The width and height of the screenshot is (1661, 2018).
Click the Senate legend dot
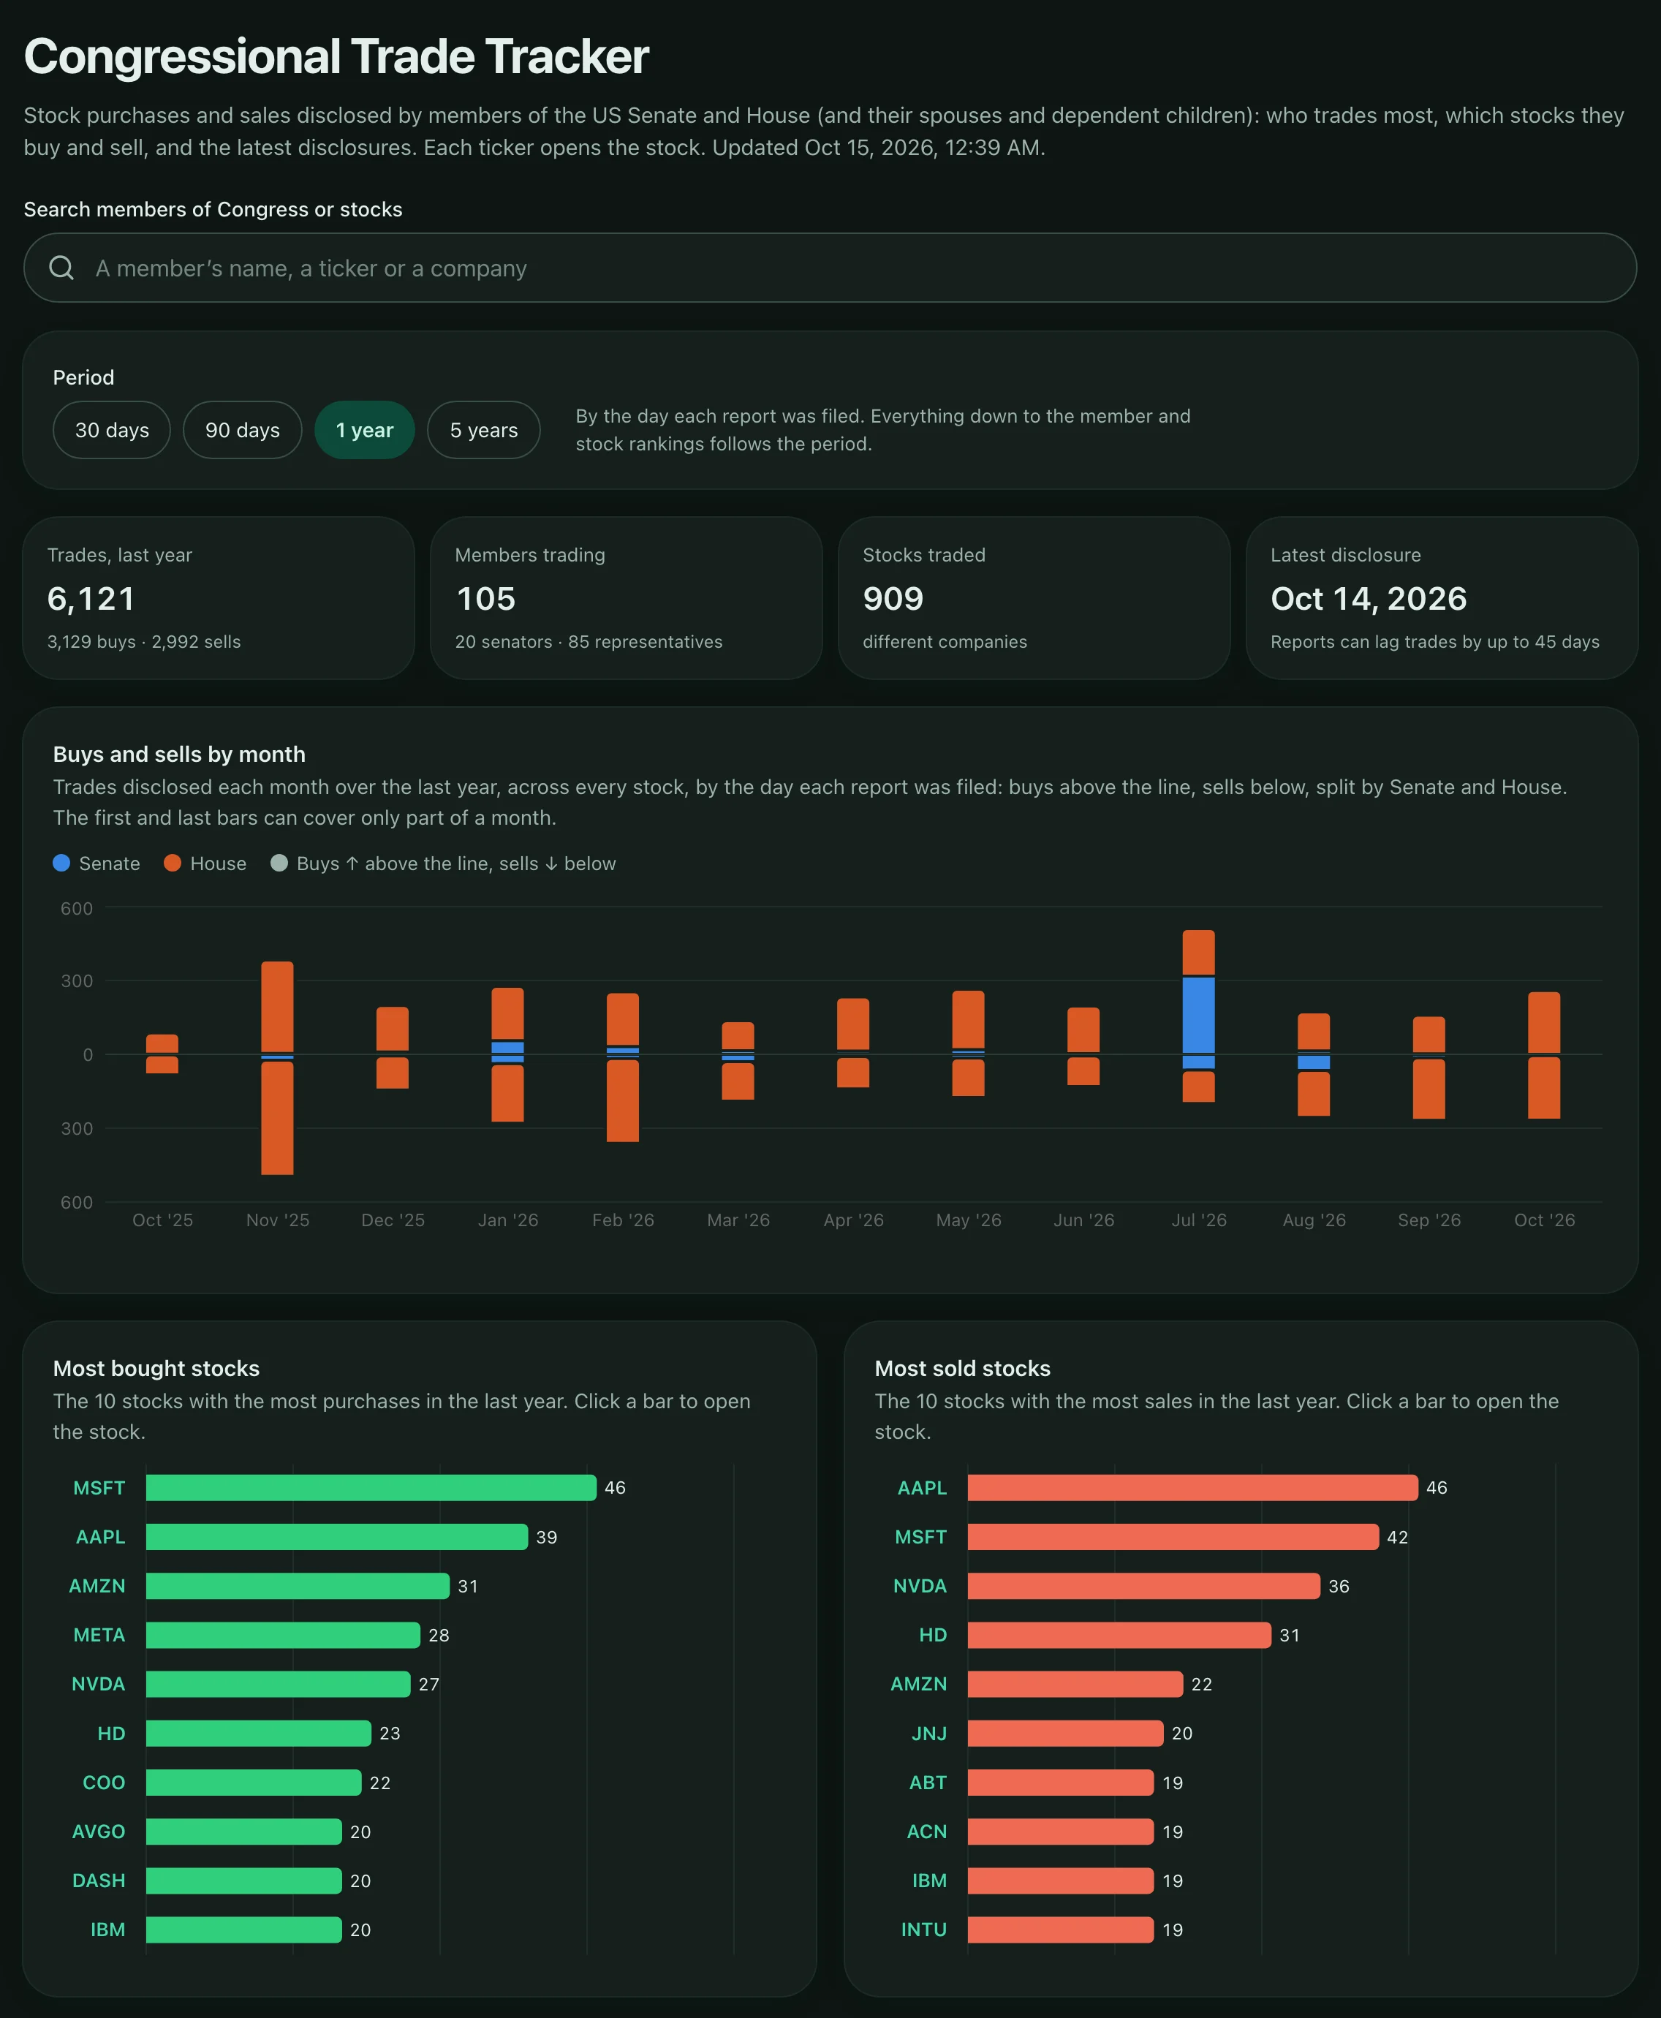61,863
